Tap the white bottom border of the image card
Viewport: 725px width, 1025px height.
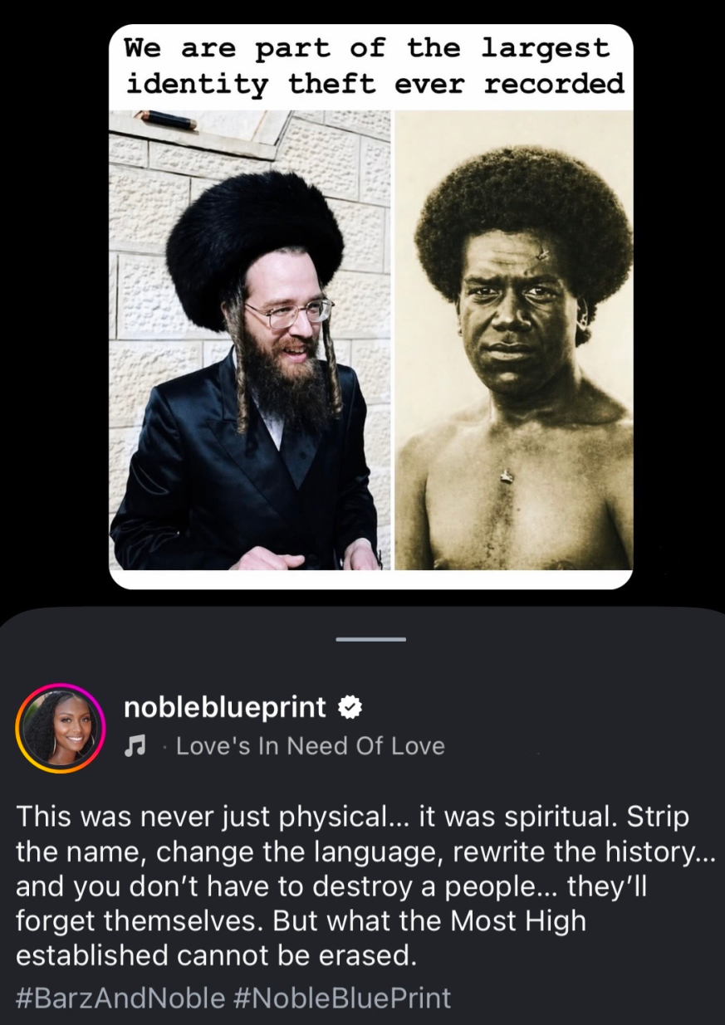click(x=371, y=579)
